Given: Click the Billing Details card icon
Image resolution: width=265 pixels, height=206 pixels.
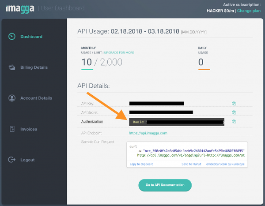Looking at the screenshot, I should [12, 67].
